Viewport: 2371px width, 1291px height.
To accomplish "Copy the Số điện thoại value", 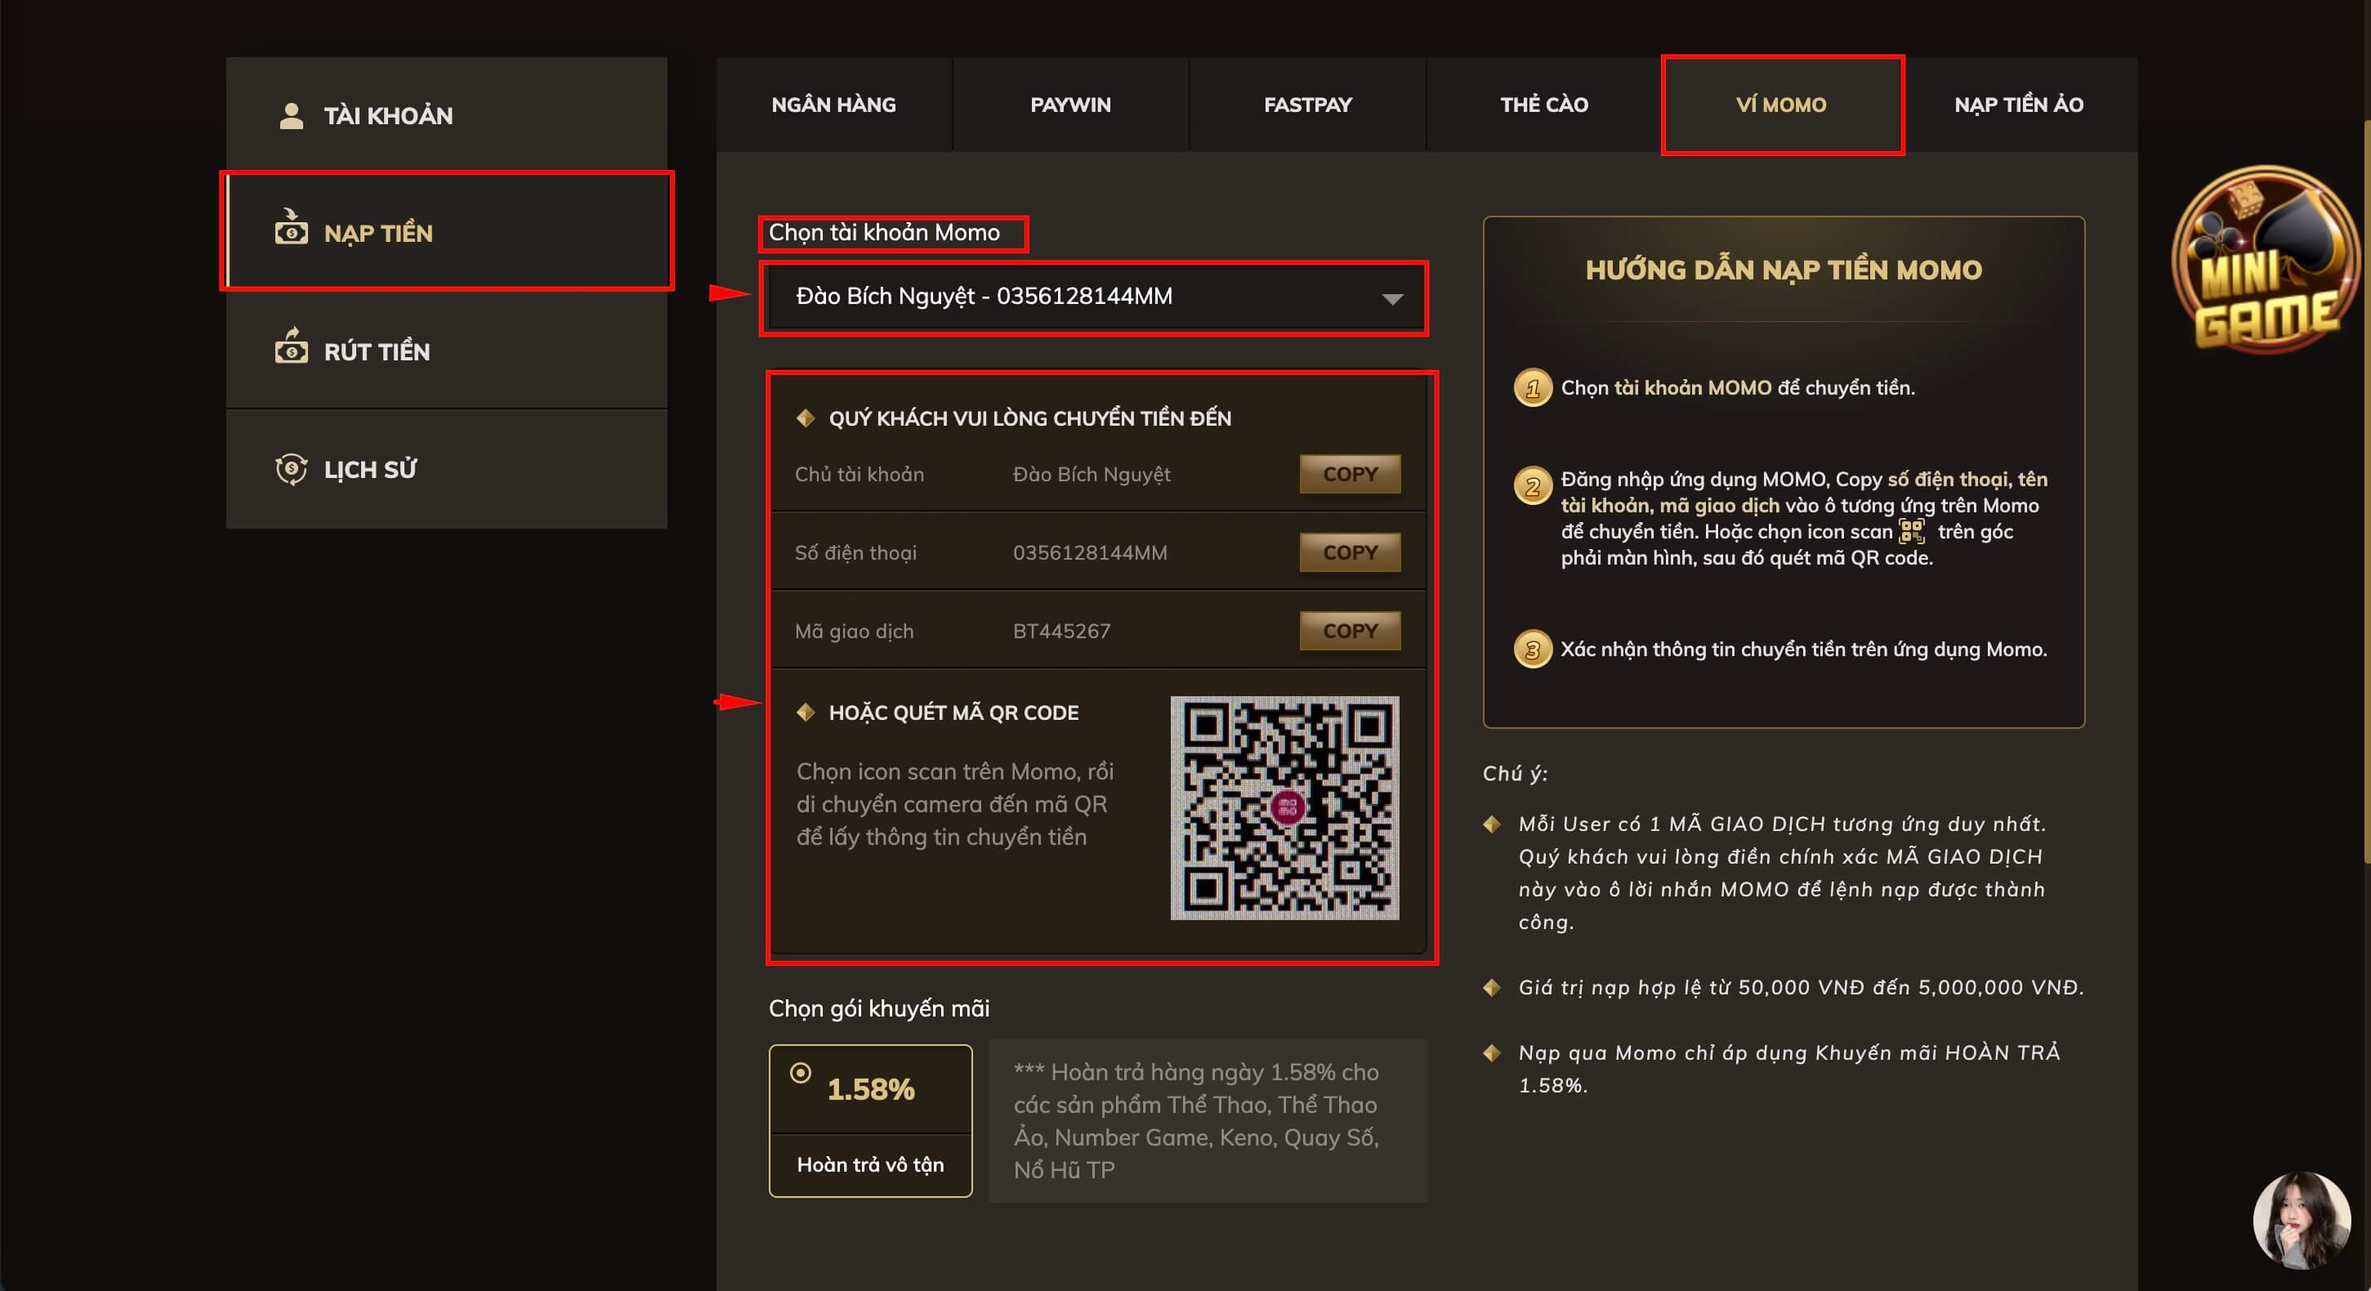I will 1350,552.
